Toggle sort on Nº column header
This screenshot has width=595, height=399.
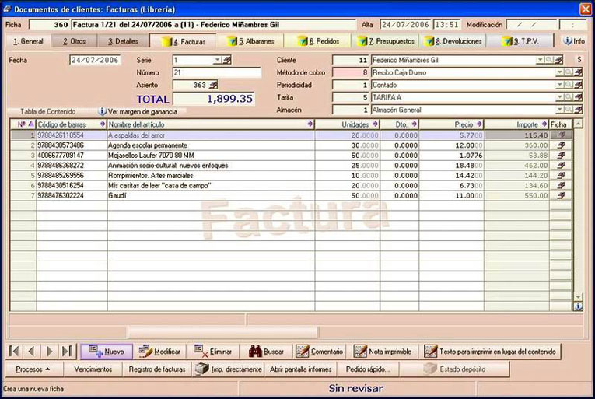point(23,124)
